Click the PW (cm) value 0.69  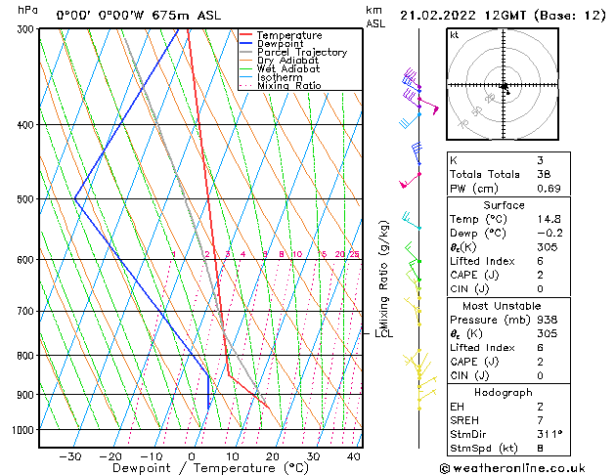(x=549, y=188)
